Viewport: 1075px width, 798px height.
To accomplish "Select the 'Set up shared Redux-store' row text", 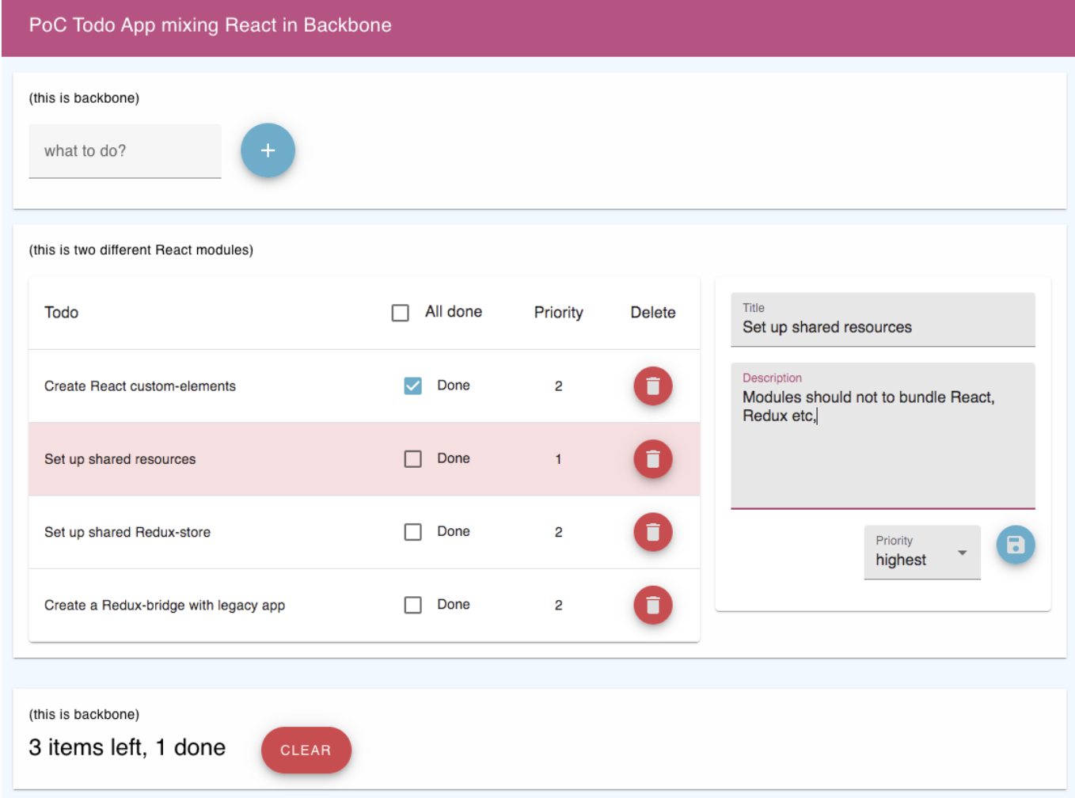I will (127, 532).
